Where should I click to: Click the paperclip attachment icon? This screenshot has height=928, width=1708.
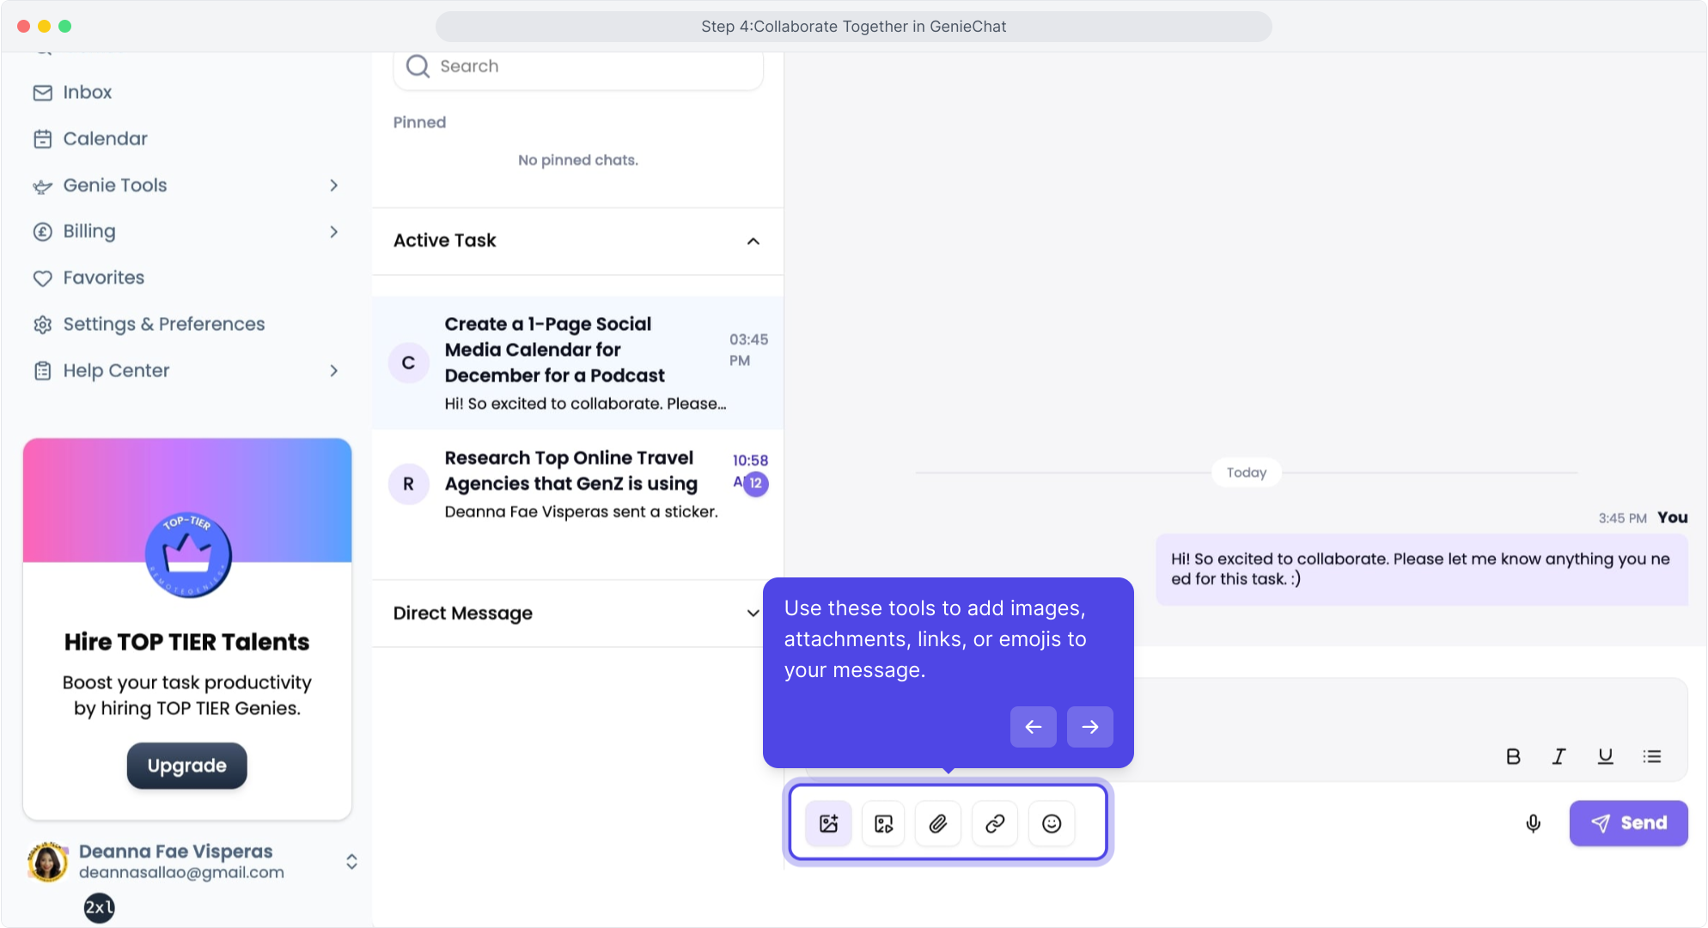click(x=938, y=823)
